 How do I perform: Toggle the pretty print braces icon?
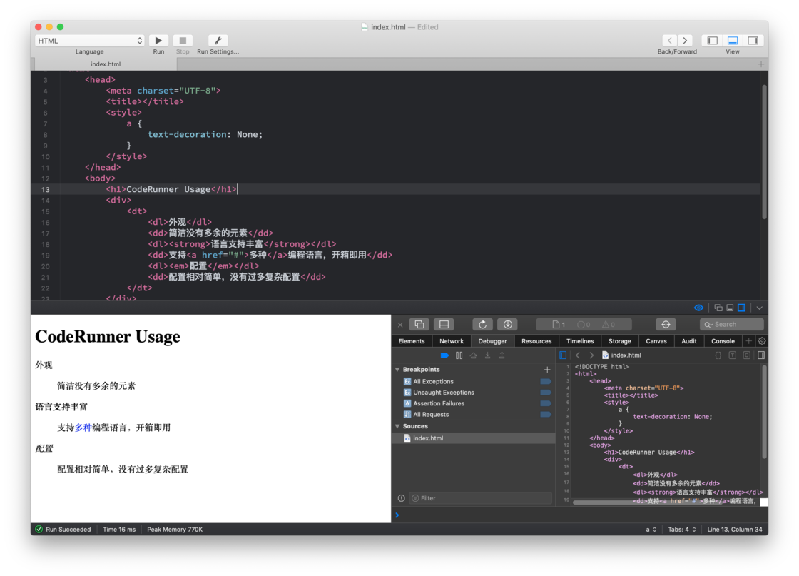coord(719,355)
